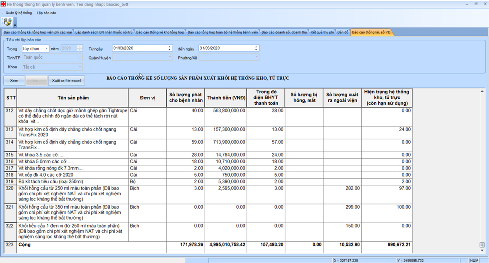Viewport: 489px width, 263px height.
Task: Click Số lượng bị hỏng, mất header
Action: click(x=304, y=98)
